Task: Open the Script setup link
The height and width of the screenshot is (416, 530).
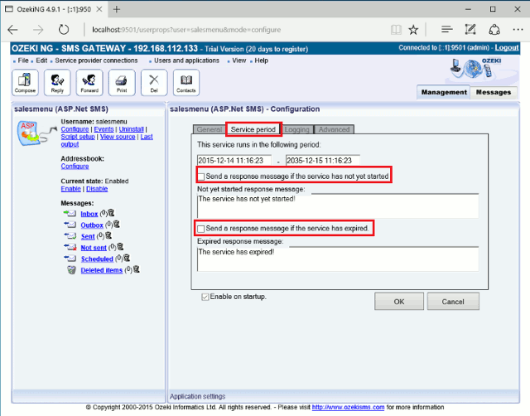Action: coord(78,137)
